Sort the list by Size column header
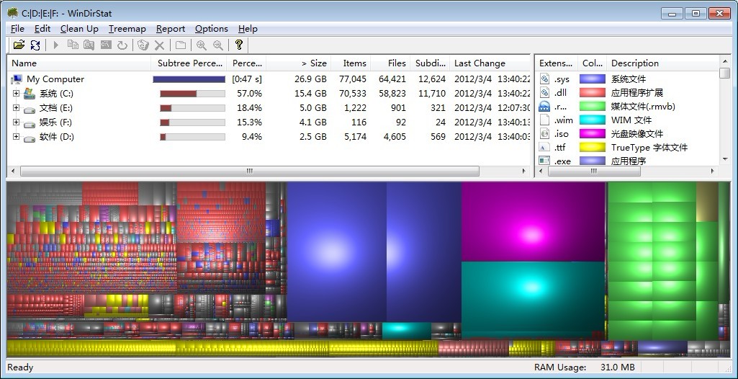This screenshot has width=738, height=379. point(313,63)
